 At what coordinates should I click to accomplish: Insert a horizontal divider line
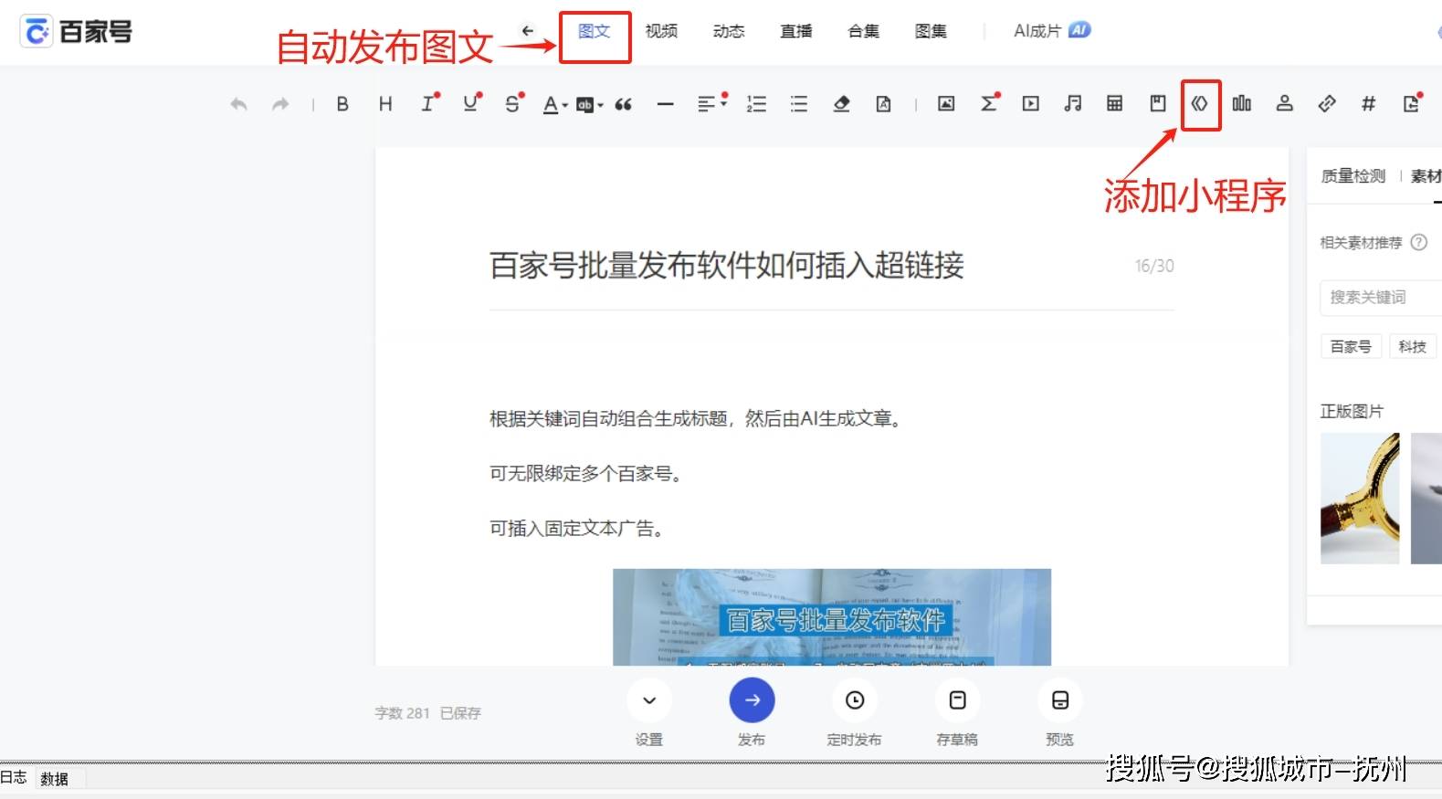[665, 105]
